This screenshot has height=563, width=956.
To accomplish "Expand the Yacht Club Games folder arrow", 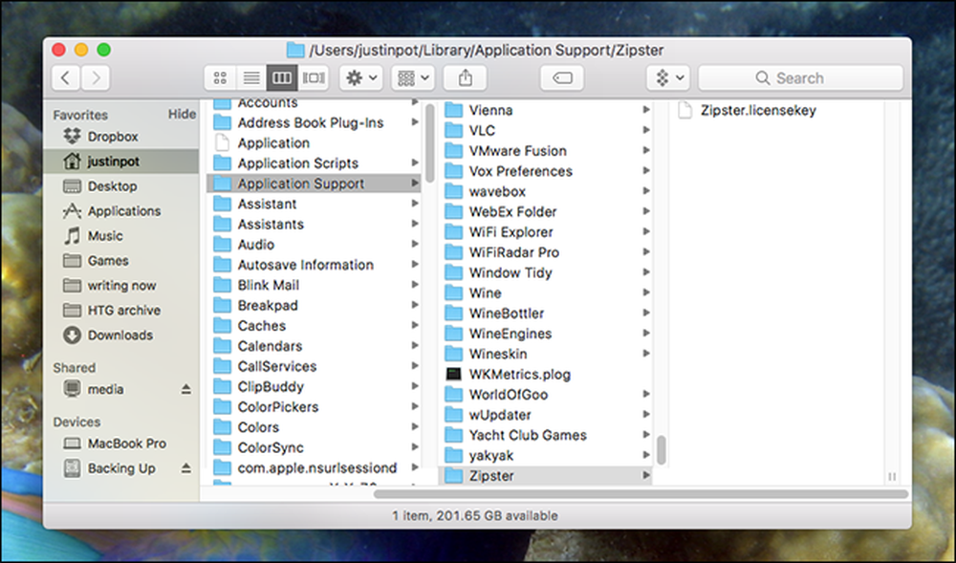I will 646,435.
